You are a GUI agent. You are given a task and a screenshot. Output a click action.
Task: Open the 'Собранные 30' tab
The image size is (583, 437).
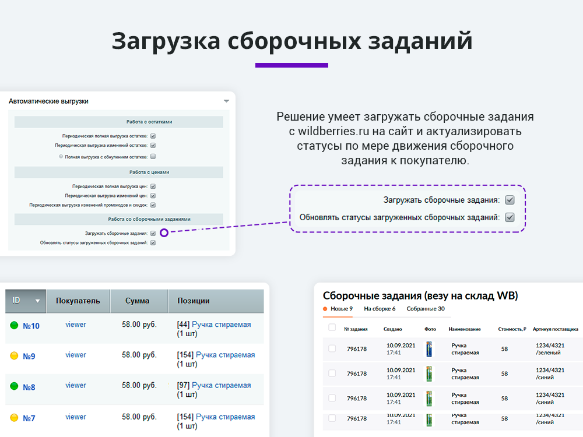click(x=426, y=309)
